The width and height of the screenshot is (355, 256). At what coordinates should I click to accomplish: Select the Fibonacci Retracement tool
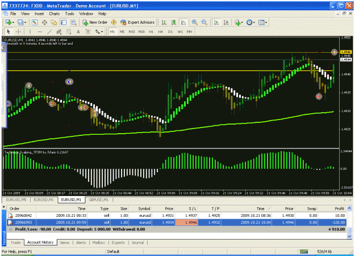click(69, 32)
